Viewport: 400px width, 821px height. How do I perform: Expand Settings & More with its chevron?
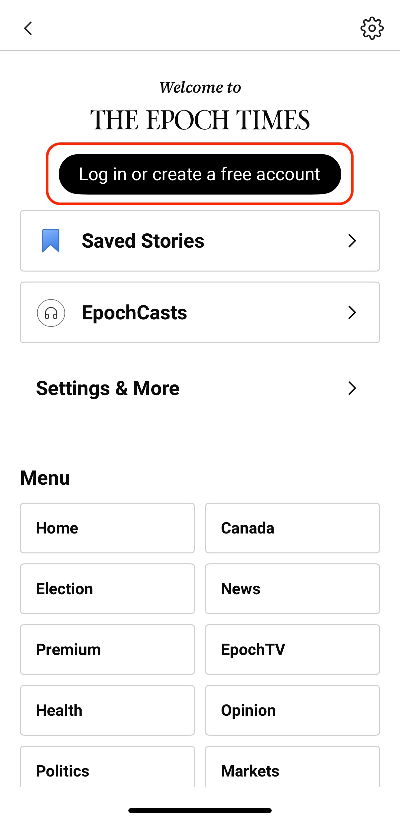[352, 388]
